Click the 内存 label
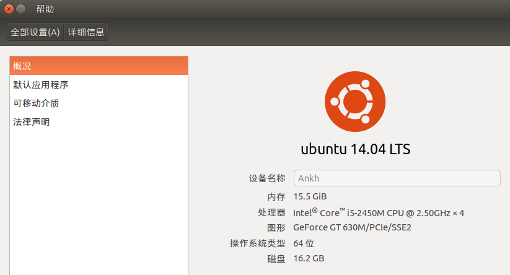The width and height of the screenshot is (510, 275). point(276,197)
